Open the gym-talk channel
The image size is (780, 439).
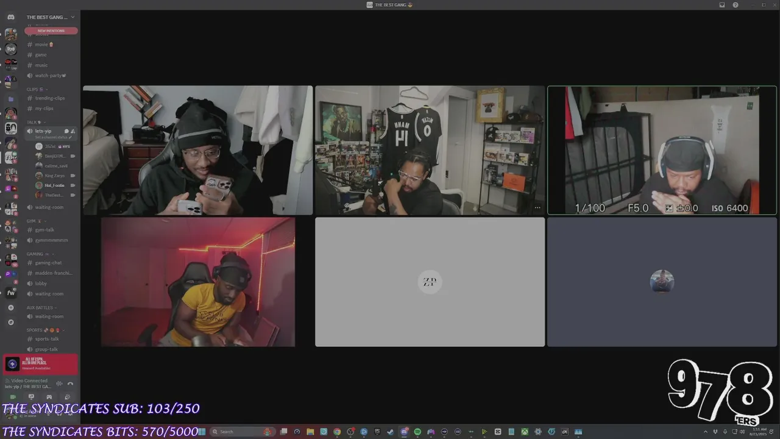coord(51,230)
